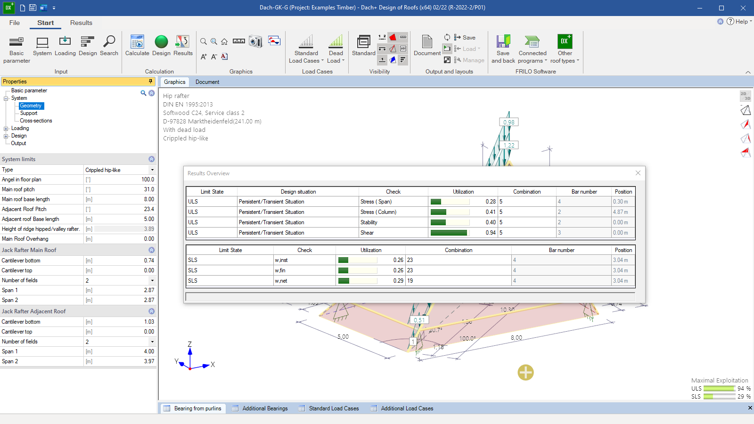Toggle the red surface visibility icon
The height and width of the screenshot is (424, 754).
pos(393,37)
